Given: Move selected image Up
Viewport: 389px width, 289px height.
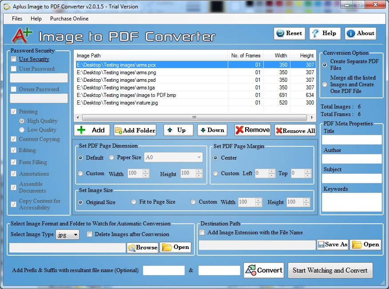Looking at the screenshot, I should click(178, 130).
